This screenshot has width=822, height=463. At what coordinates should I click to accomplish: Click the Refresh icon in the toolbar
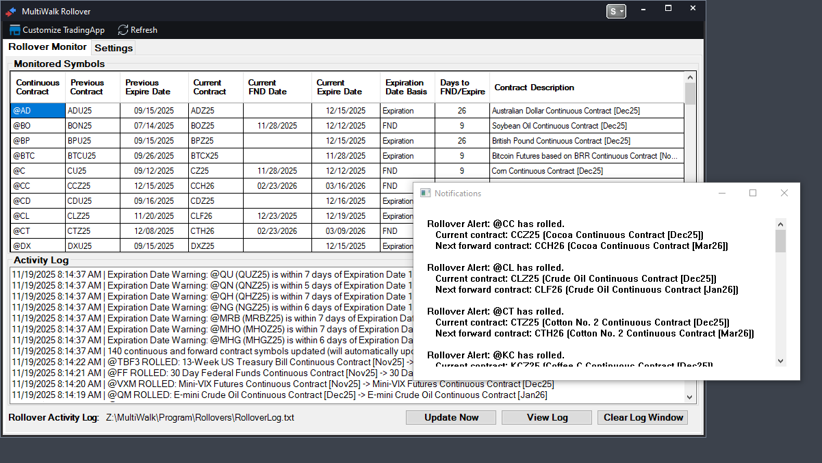[123, 30]
